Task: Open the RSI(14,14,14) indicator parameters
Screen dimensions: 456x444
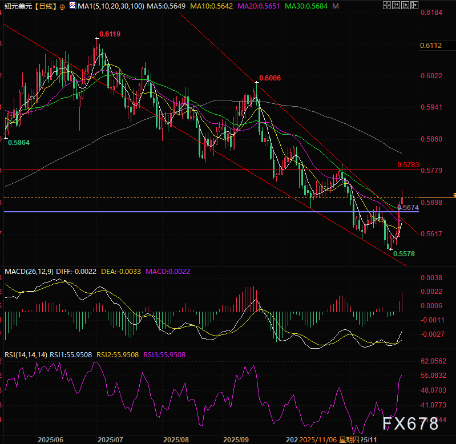Action: [x=26, y=354]
